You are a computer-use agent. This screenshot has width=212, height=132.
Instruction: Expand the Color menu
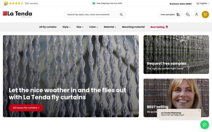[x=94, y=27]
